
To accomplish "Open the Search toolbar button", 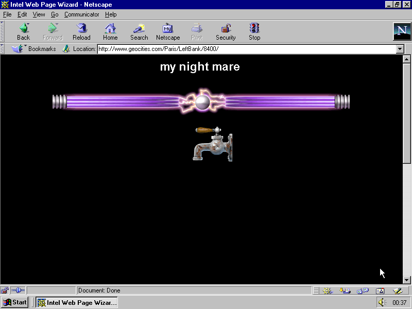I will pos(139,31).
